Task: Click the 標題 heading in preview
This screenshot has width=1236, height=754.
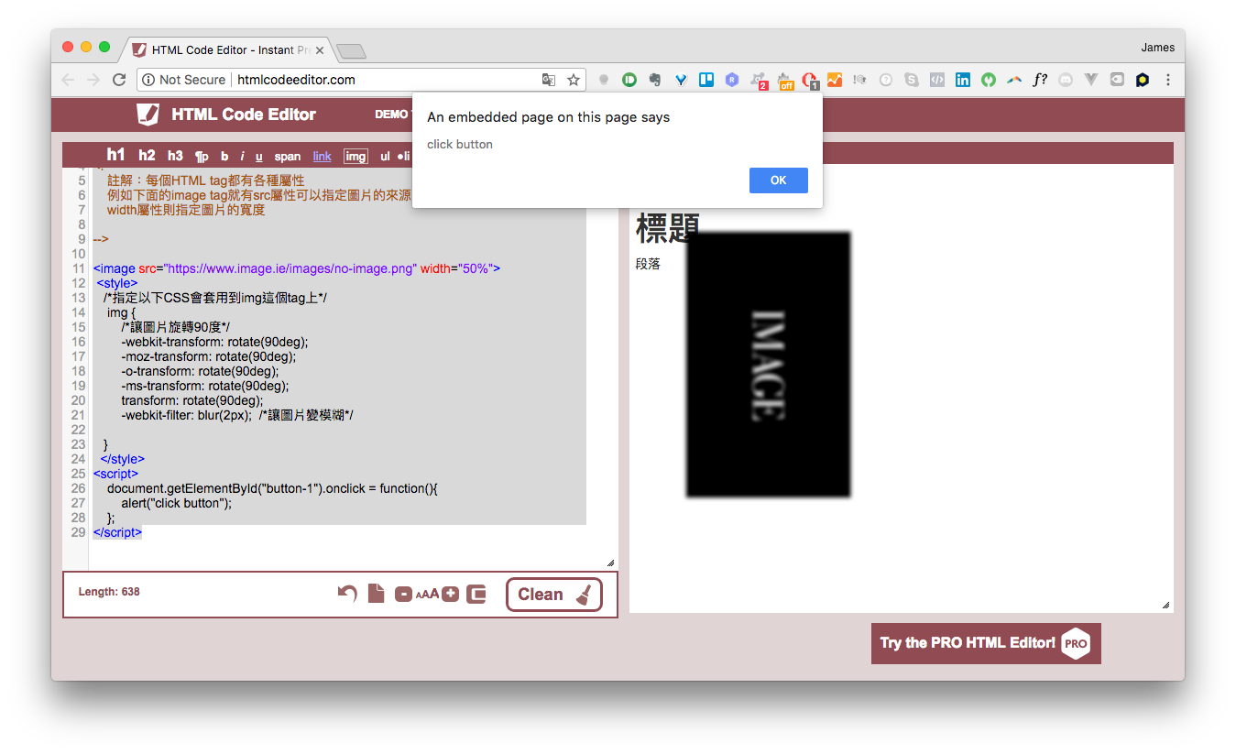Action: 667,229
